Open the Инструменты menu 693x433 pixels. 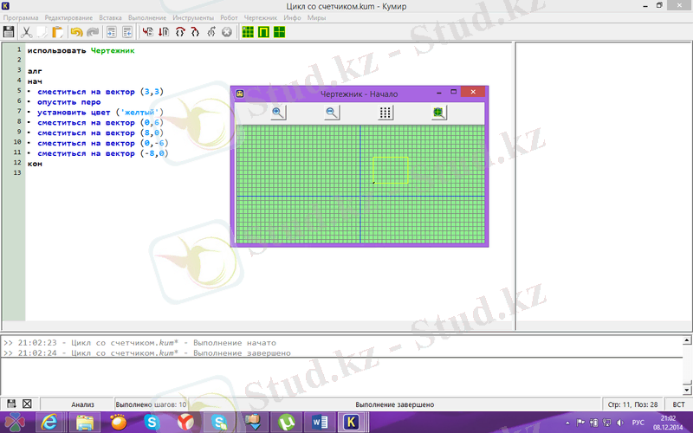[x=193, y=17]
